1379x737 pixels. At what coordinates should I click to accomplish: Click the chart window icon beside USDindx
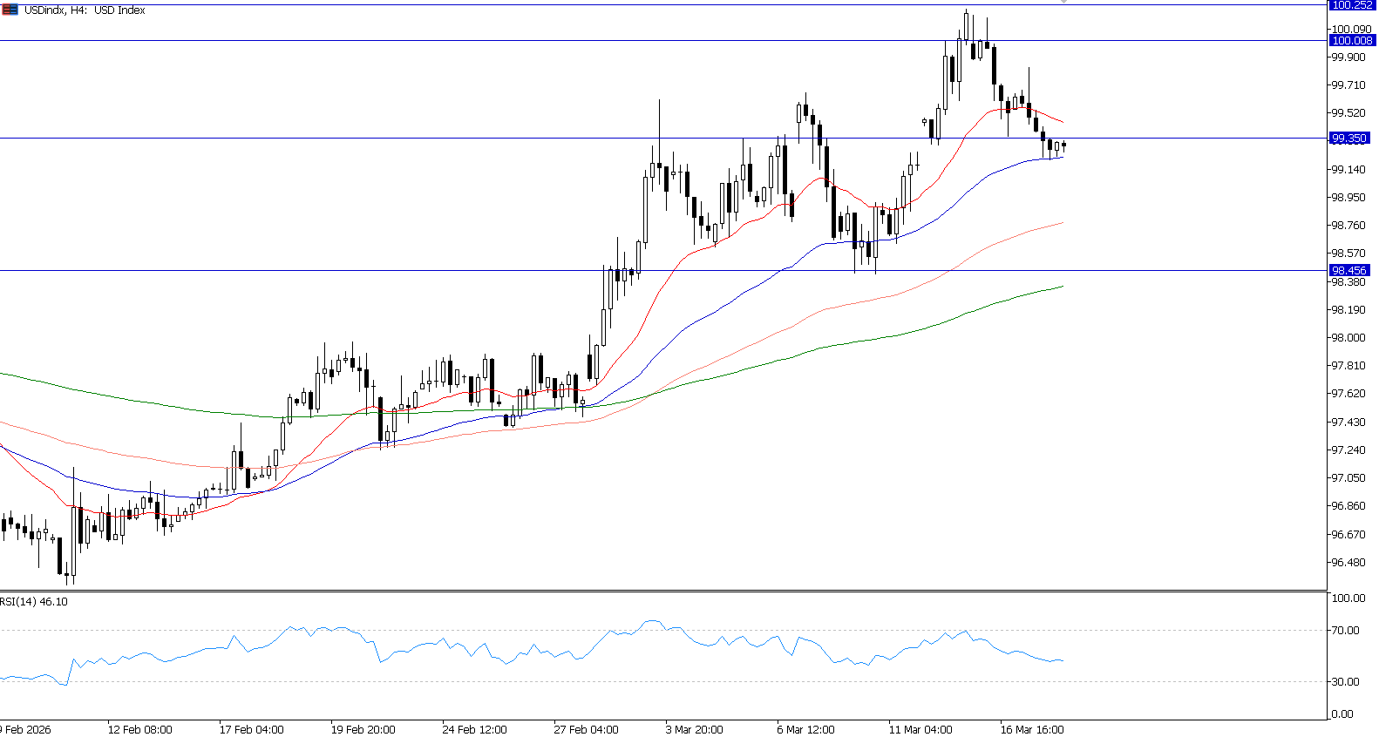coord(10,10)
